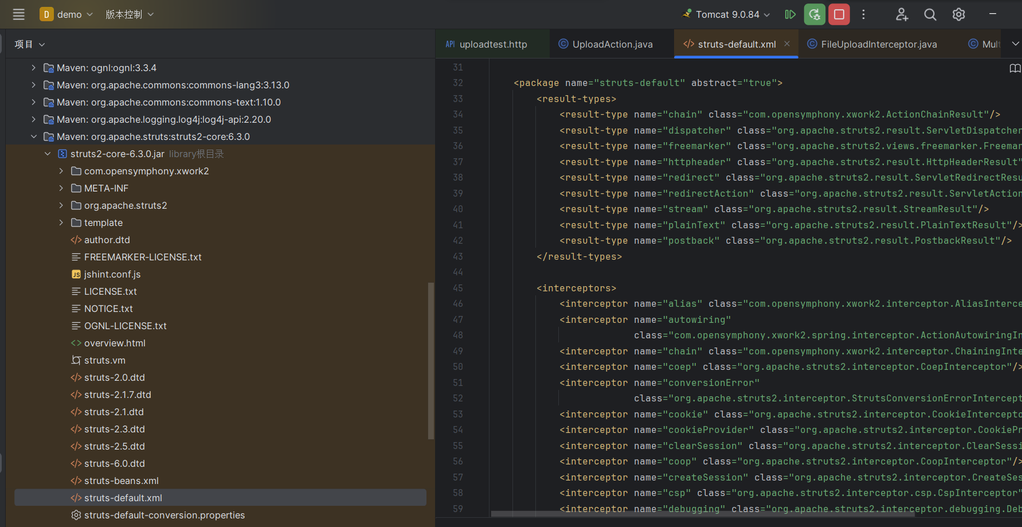
Task: Expand the META-INF folder
Action: [x=61, y=188]
